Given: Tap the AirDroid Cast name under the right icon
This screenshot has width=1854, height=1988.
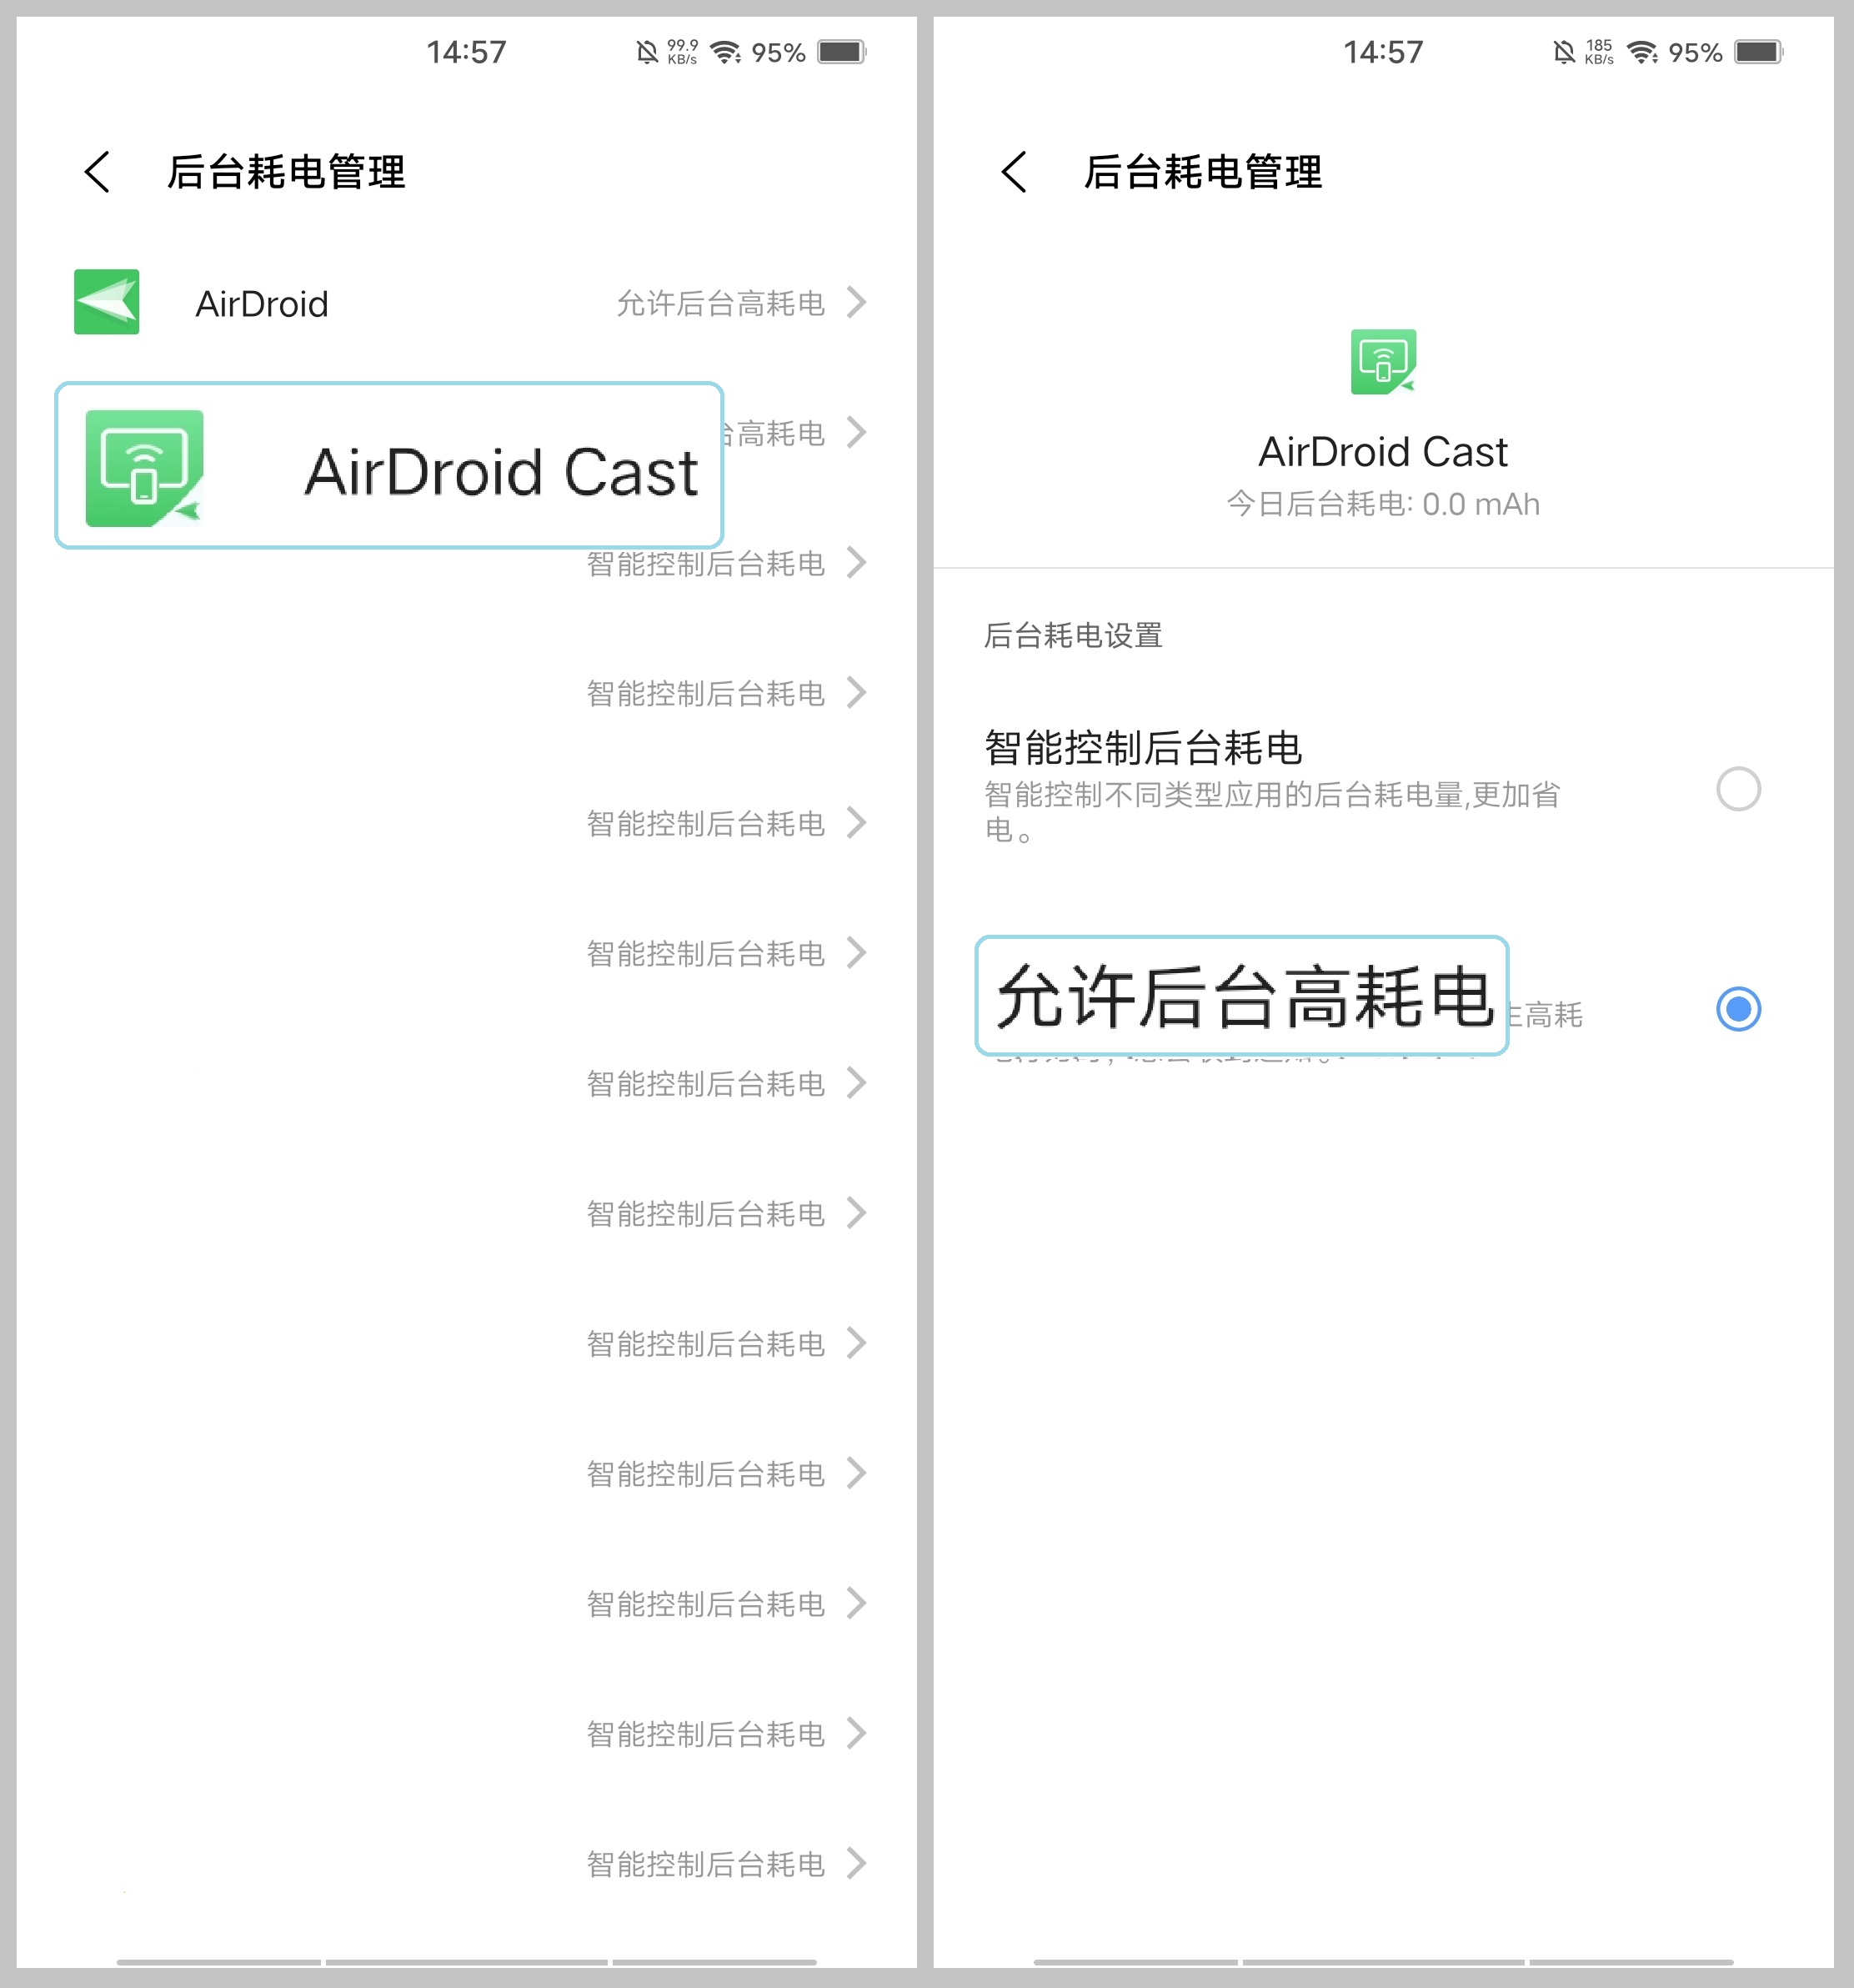Looking at the screenshot, I should pyautogui.click(x=1383, y=452).
